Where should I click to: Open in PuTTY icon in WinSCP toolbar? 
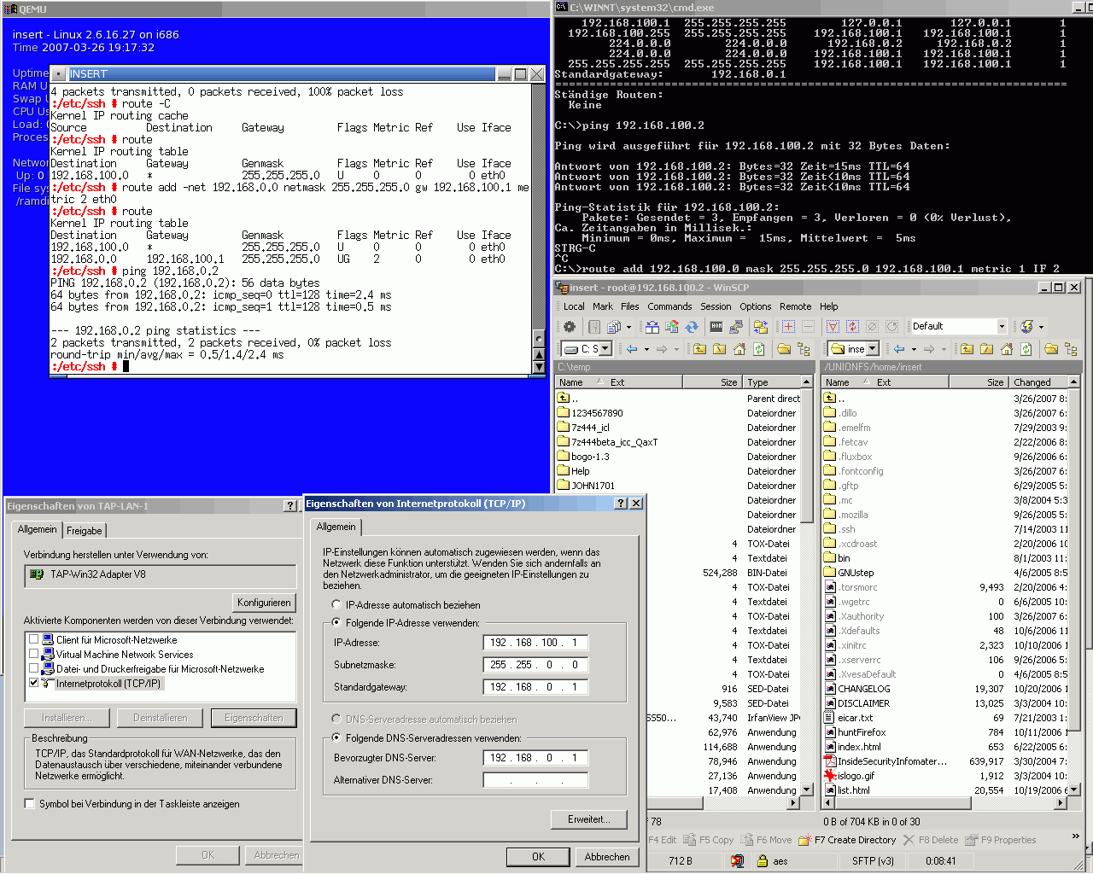(736, 326)
